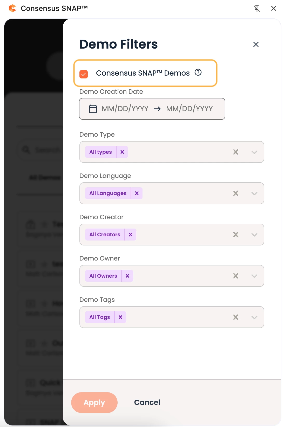Close the Demo Filters panel

pos(256,45)
